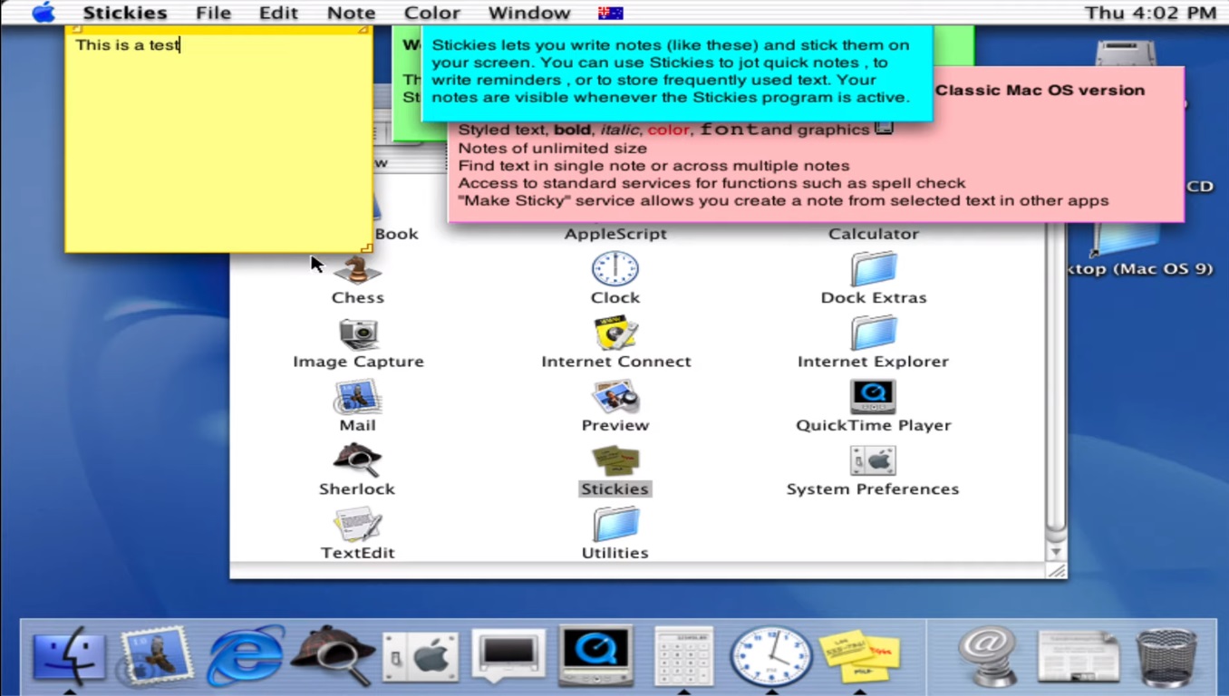Click the Stickies icon in the Dock
1229x696 pixels.
point(859,655)
